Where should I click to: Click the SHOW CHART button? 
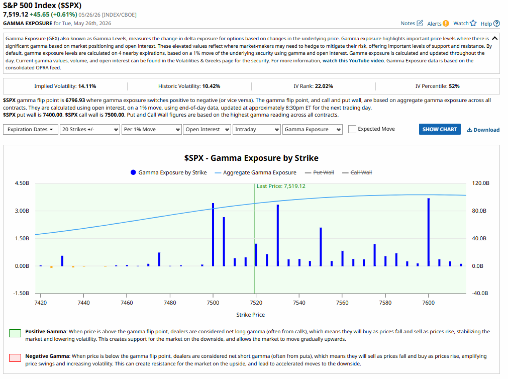click(x=440, y=129)
